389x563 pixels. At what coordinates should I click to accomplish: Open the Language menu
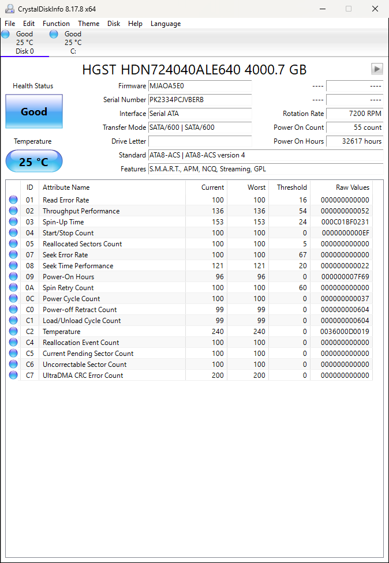click(165, 24)
